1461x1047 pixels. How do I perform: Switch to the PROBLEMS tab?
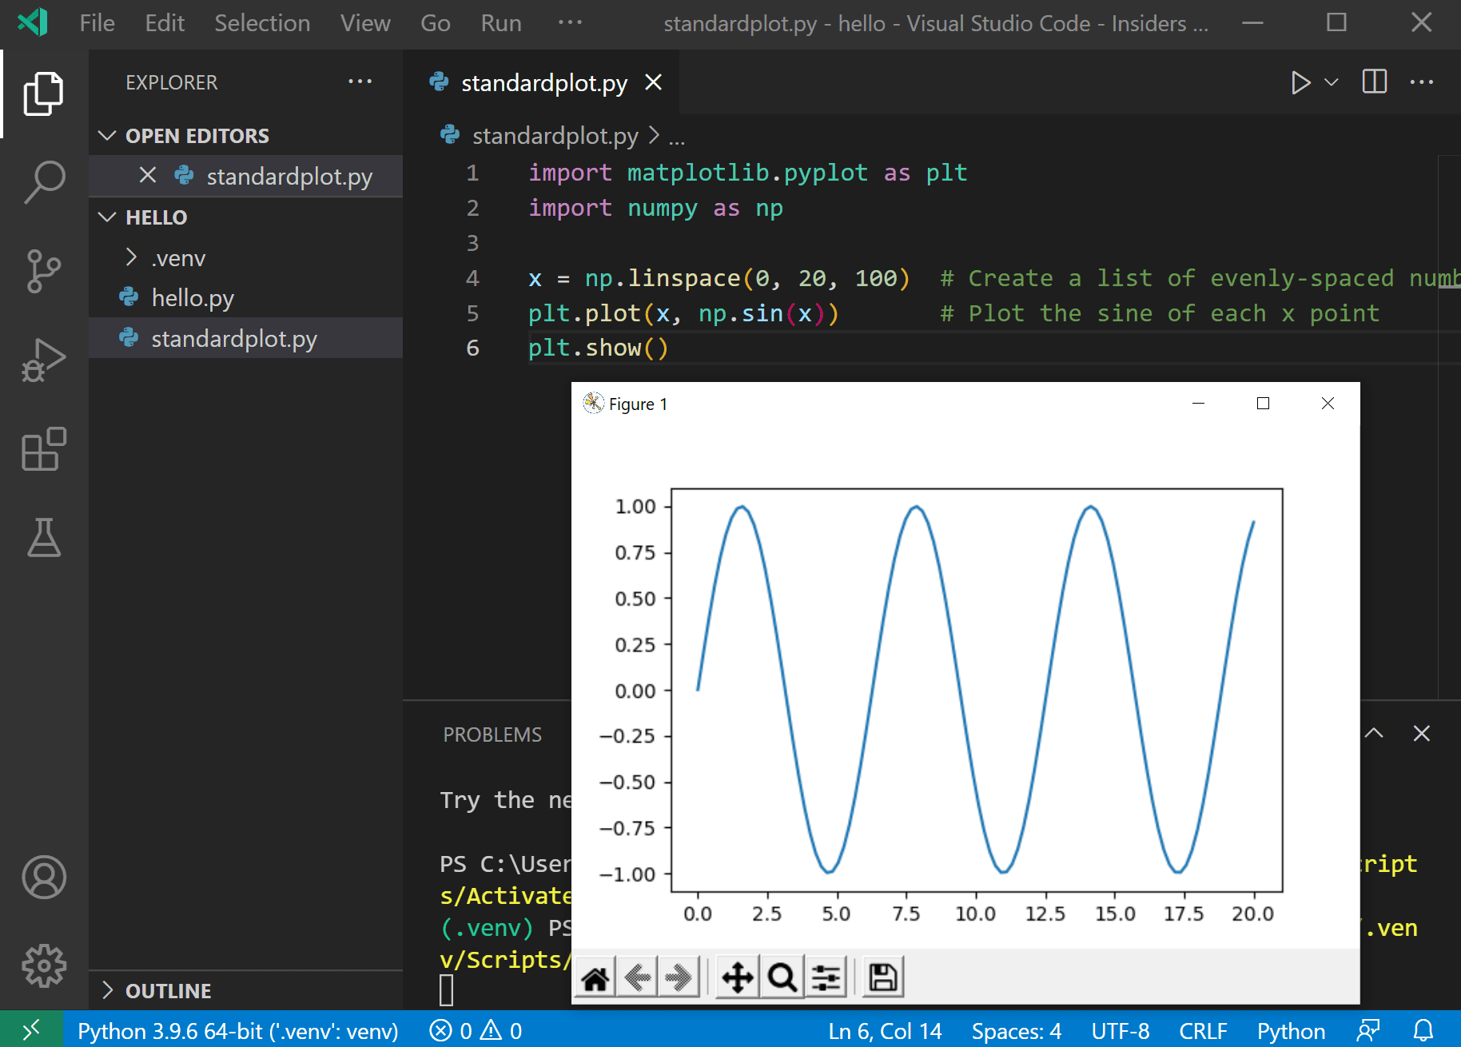tap(492, 734)
